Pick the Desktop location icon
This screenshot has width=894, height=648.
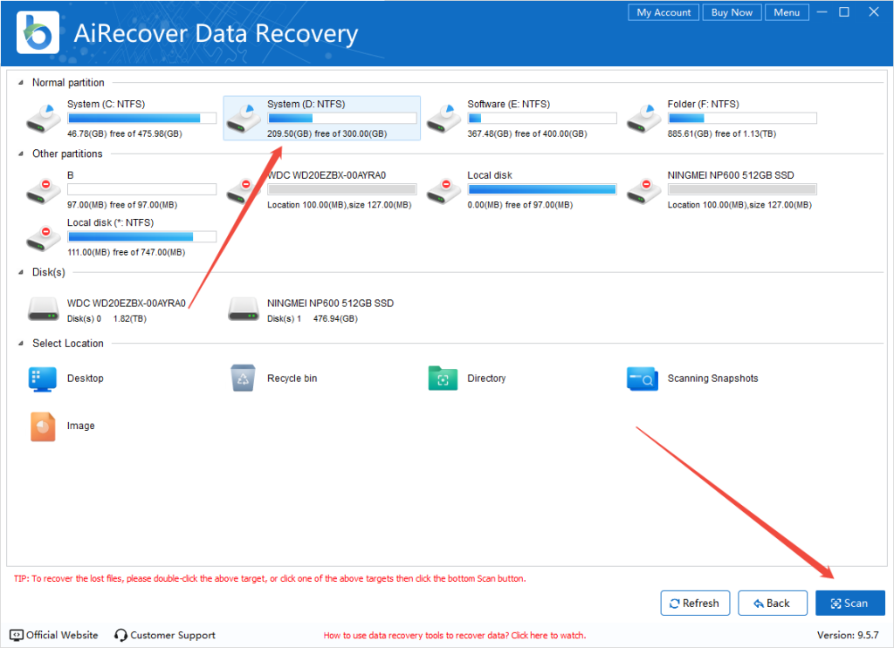pos(44,379)
